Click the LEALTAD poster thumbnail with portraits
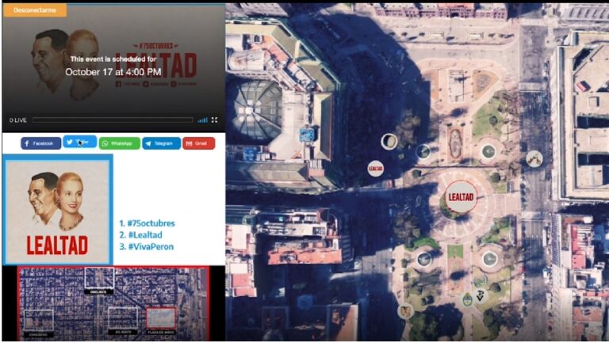Viewport: 609px width, 342px height. pos(58,210)
